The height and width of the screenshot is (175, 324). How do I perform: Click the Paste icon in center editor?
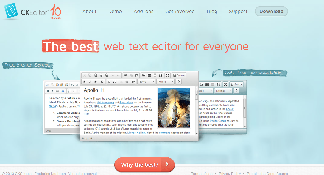96,75
